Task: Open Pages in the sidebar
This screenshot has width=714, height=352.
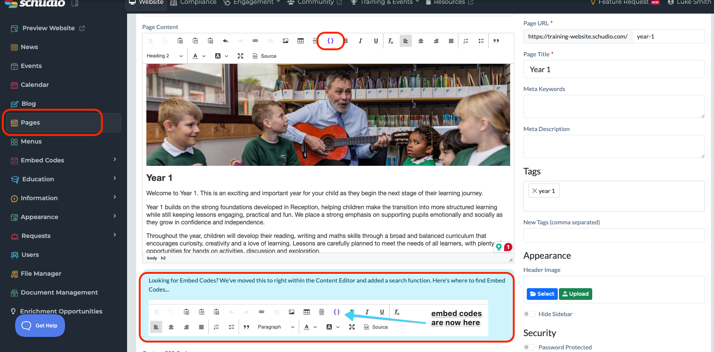Action: (64, 123)
